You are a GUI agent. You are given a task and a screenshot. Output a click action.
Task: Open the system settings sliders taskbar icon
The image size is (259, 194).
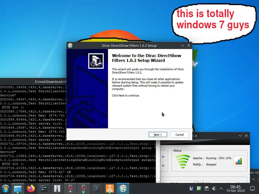(44, 188)
